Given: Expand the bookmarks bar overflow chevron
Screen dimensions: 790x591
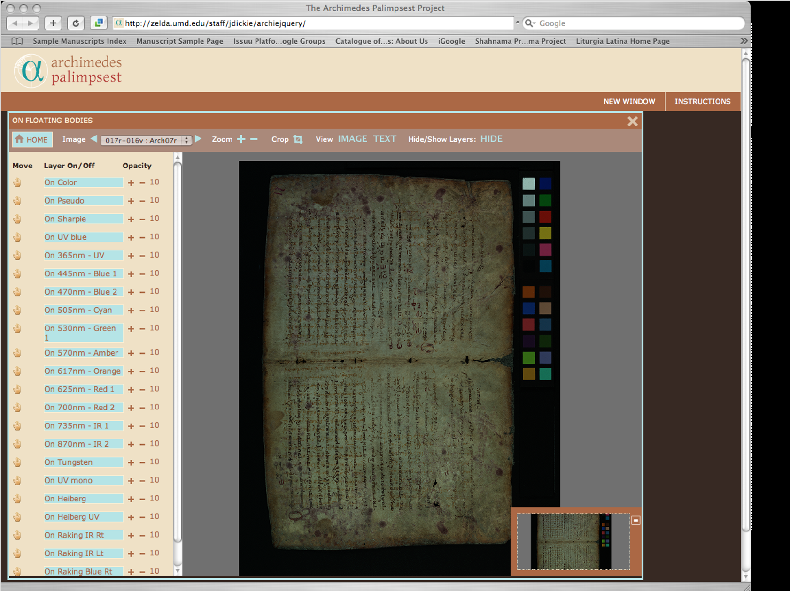Looking at the screenshot, I should 744,41.
